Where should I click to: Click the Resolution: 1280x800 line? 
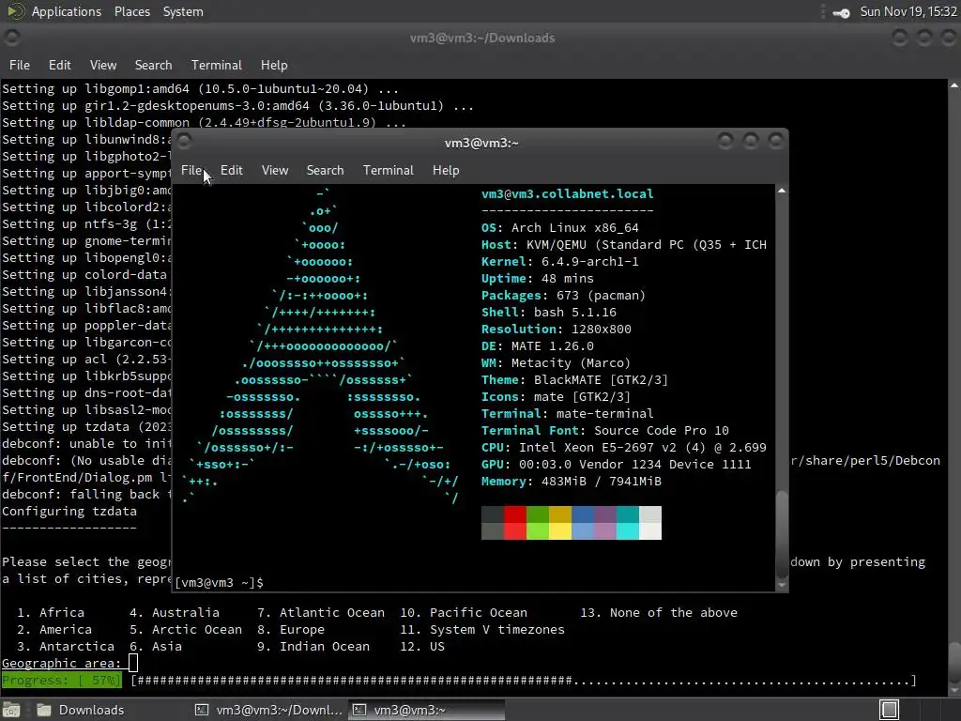click(x=556, y=330)
